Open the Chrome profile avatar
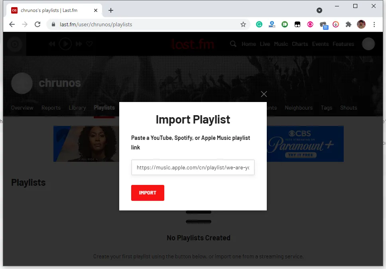Screen dimensions: 386x269 (x=361, y=24)
